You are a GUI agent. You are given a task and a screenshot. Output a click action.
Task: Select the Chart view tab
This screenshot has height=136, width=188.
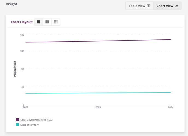(x=167, y=6)
